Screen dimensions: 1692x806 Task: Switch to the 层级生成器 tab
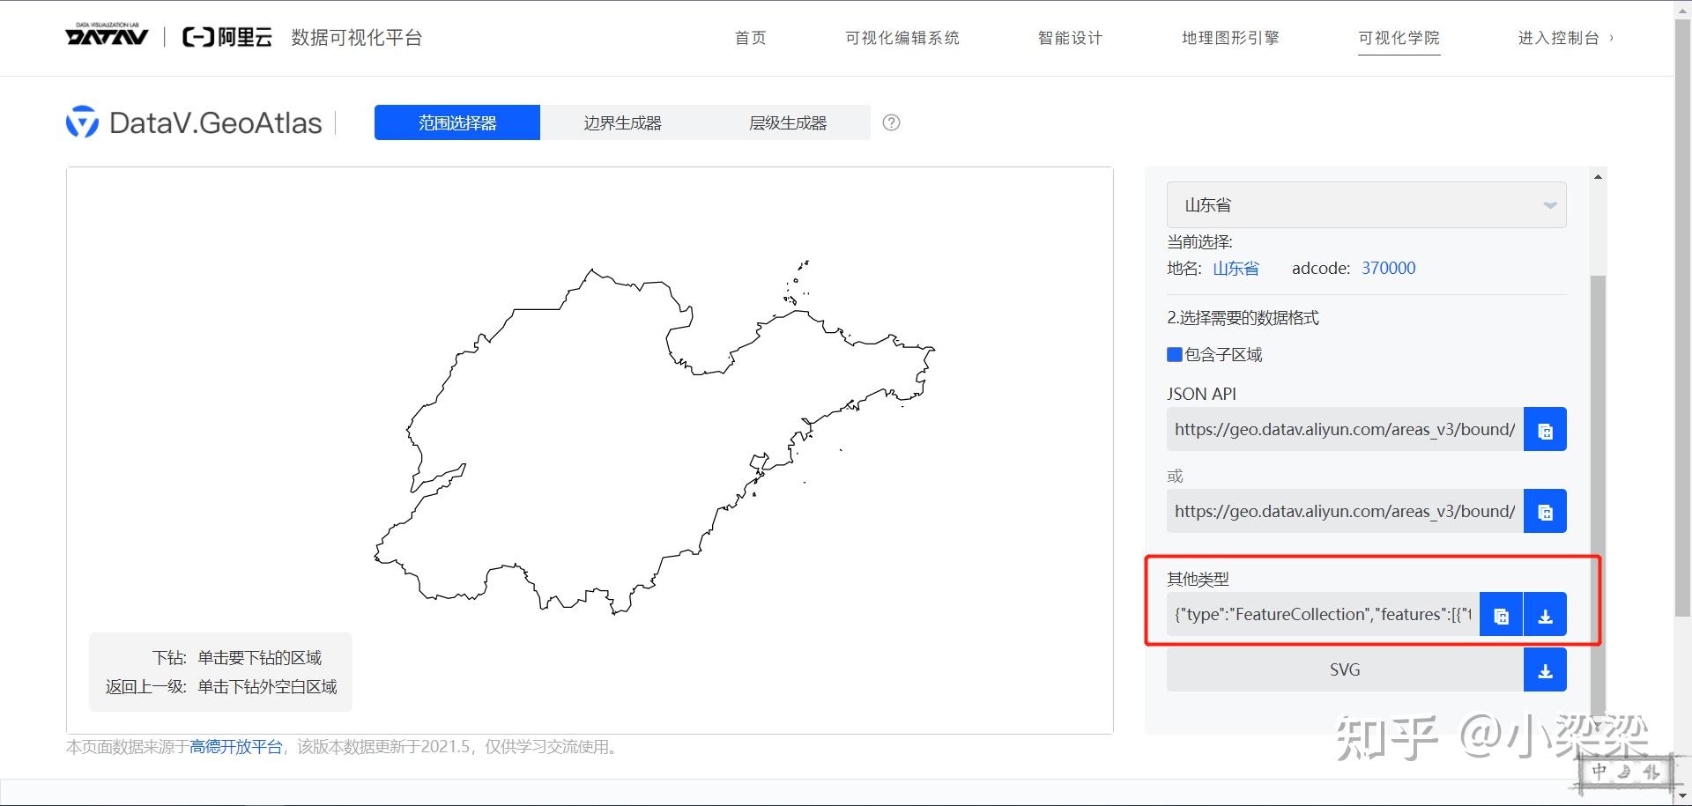788,122
